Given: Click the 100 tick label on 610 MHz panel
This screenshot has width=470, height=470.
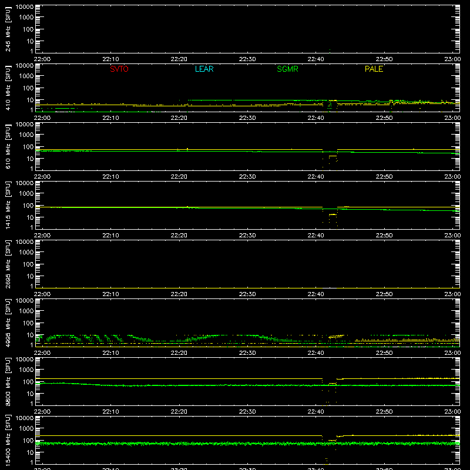Looking at the screenshot, I should click(28, 147).
